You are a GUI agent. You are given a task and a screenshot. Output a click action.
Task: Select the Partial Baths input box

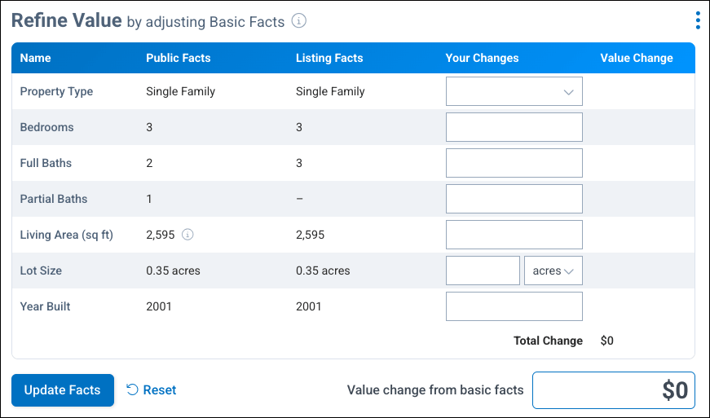(x=514, y=199)
